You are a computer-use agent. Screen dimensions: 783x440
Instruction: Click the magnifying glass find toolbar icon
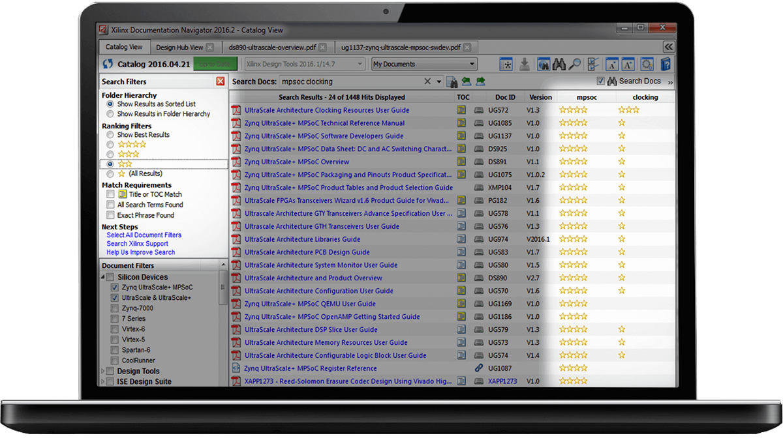coord(574,64)
